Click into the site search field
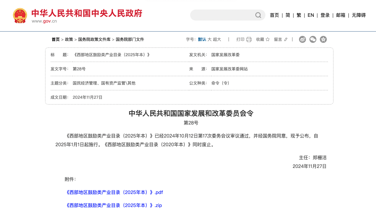376x218 pixels. [x=221, y=15]
